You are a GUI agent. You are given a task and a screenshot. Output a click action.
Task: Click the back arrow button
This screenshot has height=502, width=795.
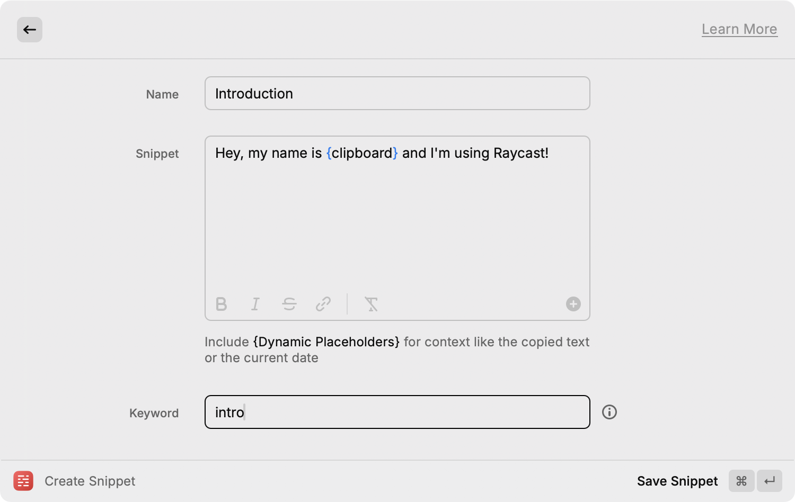click(30, 30)
